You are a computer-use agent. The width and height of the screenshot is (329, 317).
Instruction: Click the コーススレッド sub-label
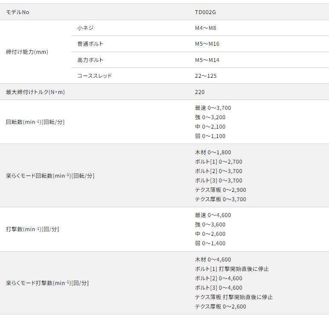click(x=95, y=76)
